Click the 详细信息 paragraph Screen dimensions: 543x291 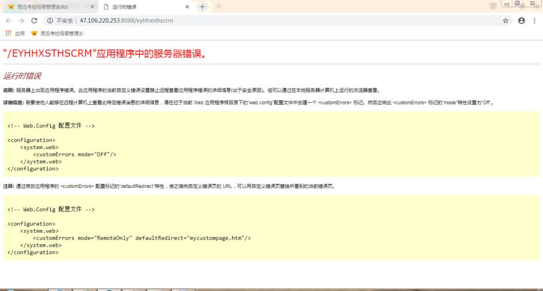click(248, 102)
